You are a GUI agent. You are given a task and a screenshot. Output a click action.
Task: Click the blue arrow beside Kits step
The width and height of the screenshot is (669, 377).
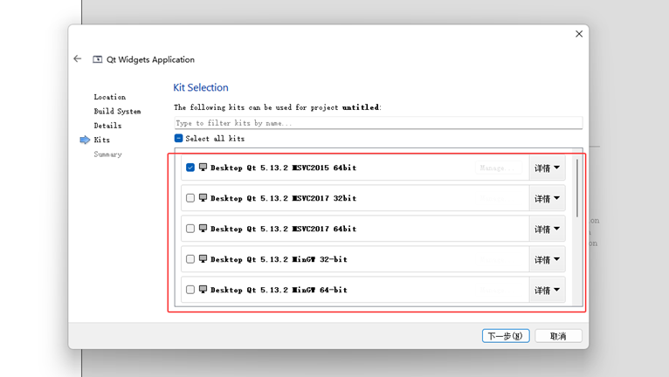pos(85,140)
